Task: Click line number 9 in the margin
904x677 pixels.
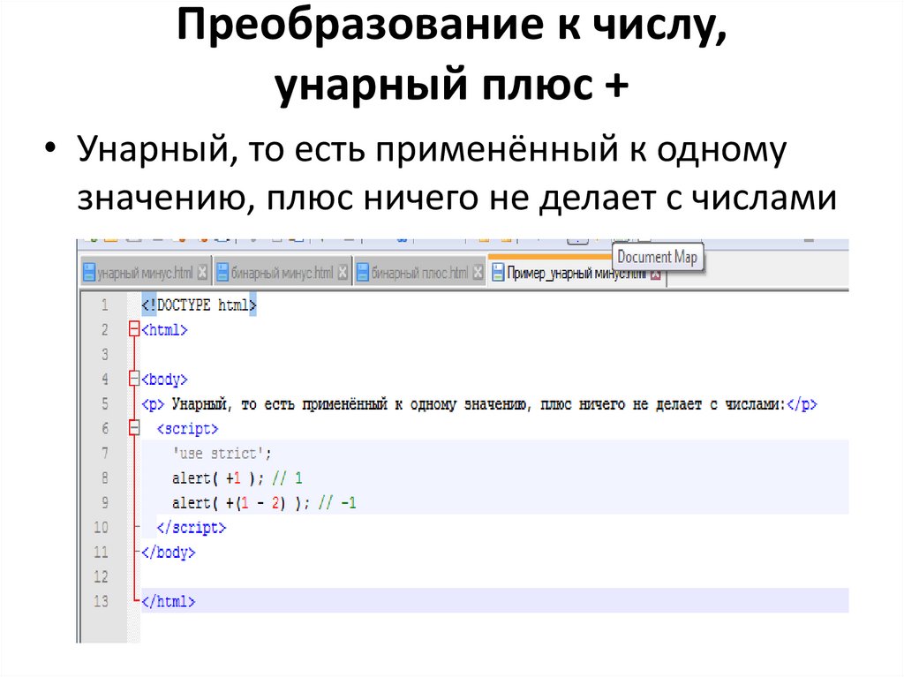Action: pos(105,502)
